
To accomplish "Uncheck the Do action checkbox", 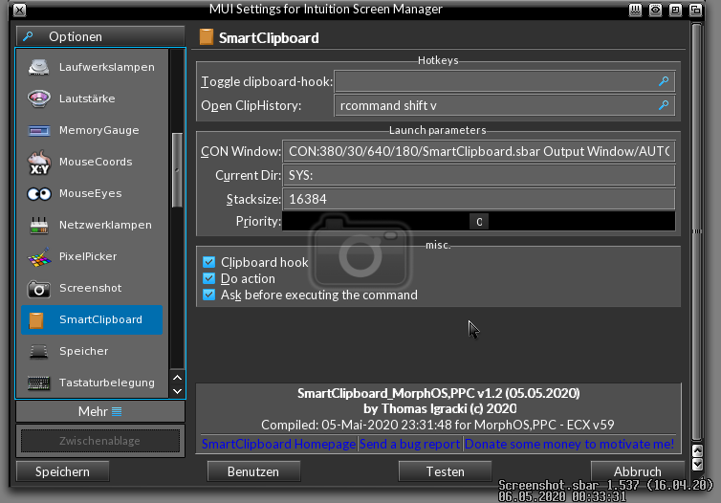I will point(209,278).
